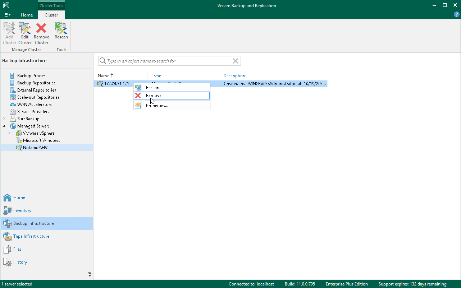Image resolution: width=461 pixels, height=288 pixels.
Task: Open the Home navigation view
Action: 47,198
